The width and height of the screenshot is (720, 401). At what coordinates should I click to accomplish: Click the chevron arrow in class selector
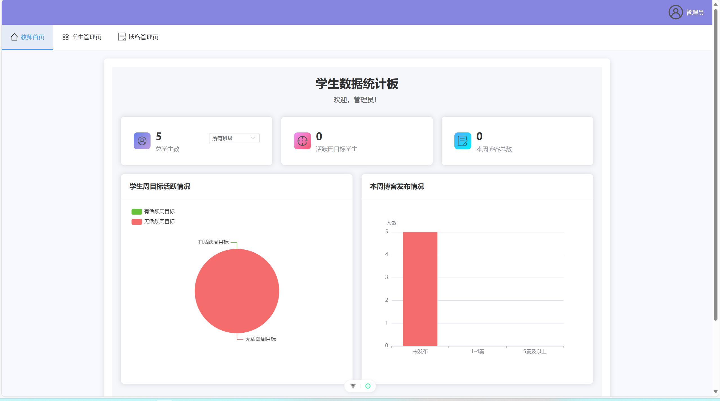253,138
